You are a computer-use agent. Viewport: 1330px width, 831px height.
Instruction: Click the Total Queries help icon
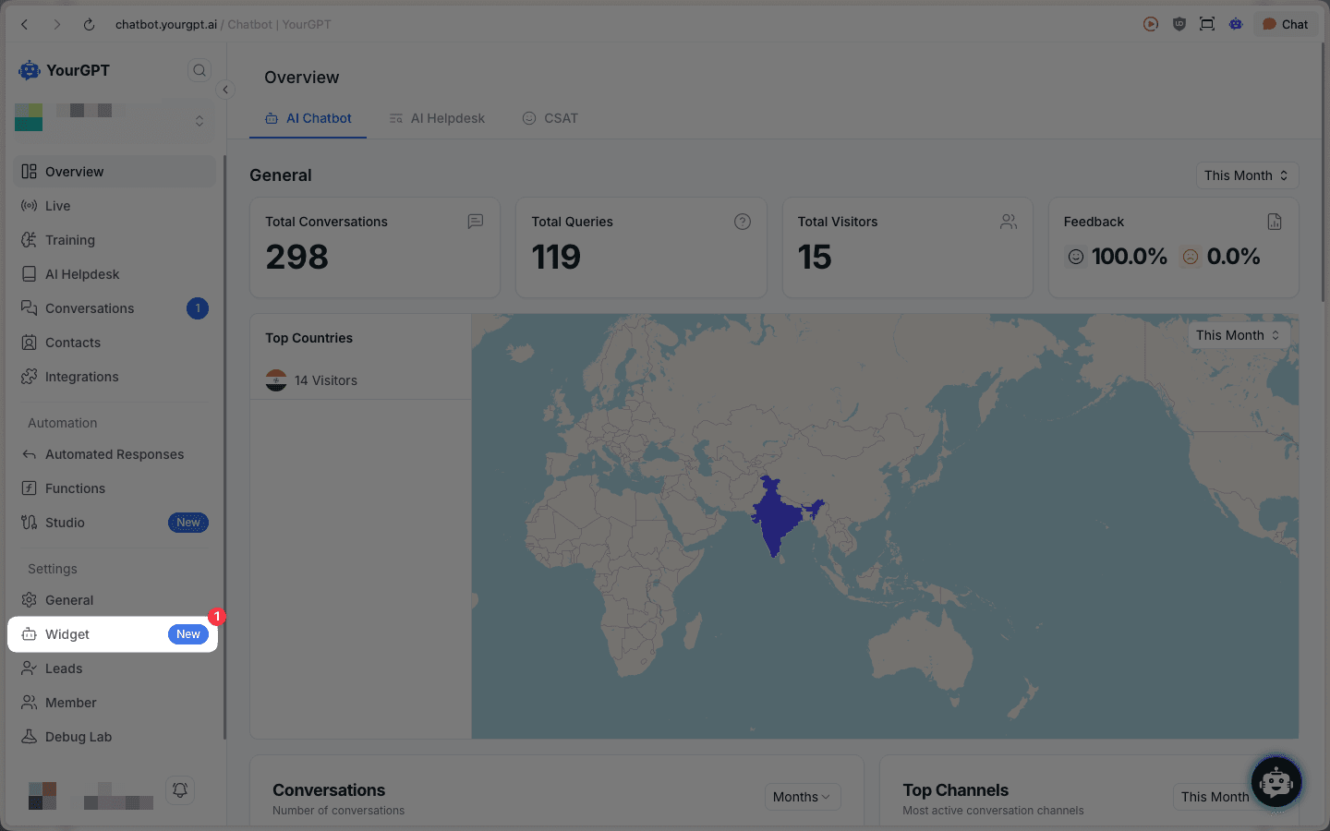click(x=742, y=222)
